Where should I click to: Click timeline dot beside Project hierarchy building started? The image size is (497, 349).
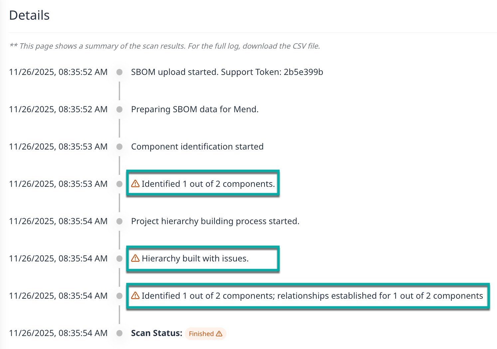pyautogui.click(x=119, y=221)
